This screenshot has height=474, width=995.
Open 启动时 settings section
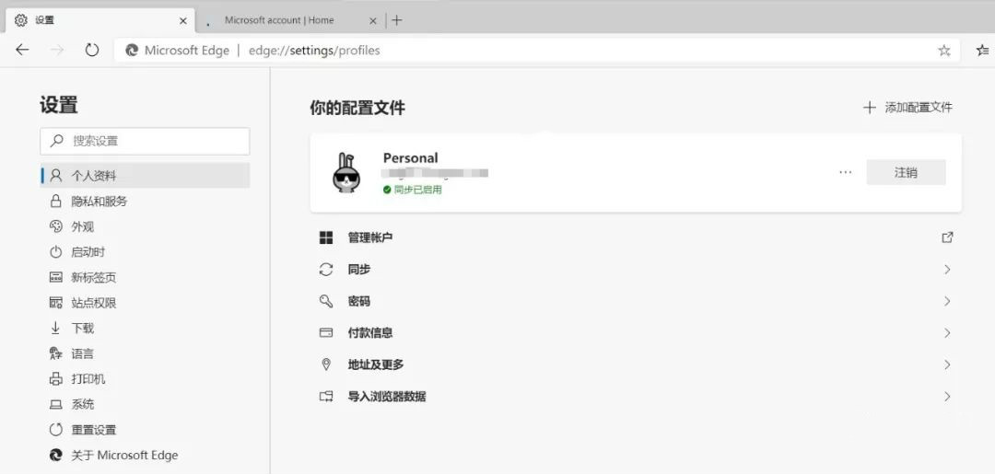click(x=145, y=252)
